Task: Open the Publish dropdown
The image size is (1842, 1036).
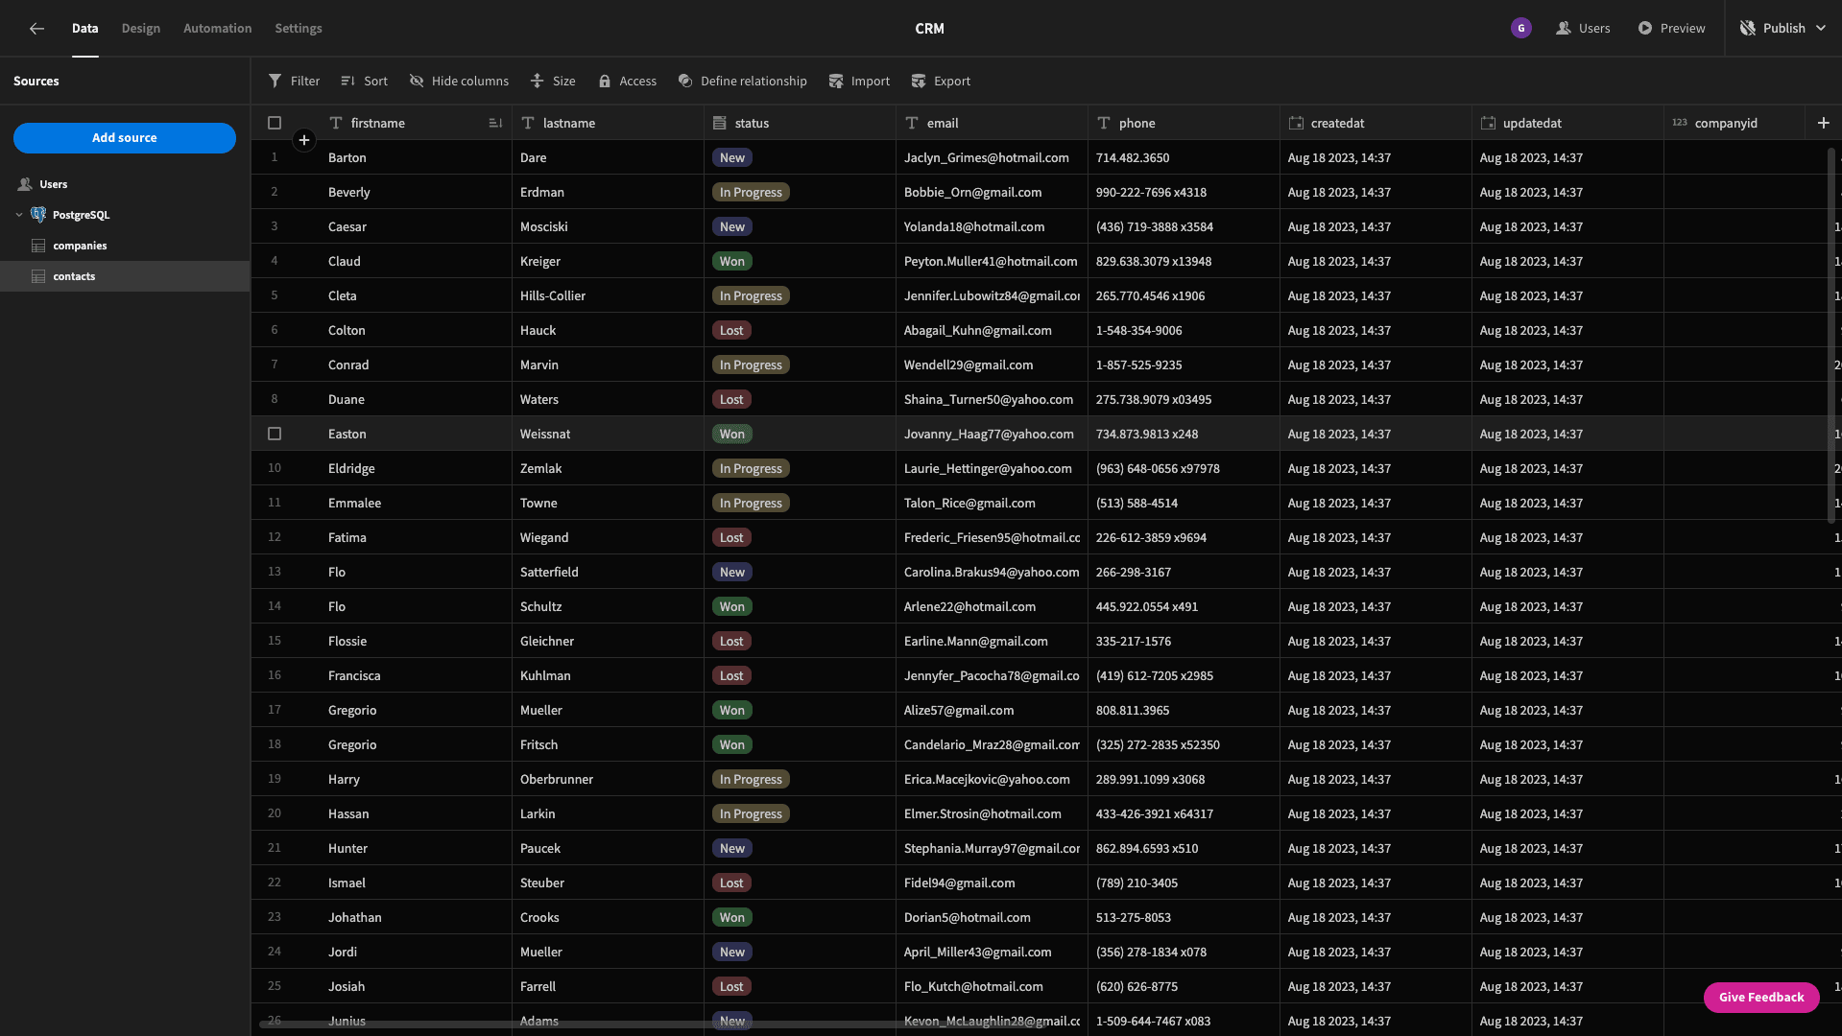Action: tap(1783, 29)
